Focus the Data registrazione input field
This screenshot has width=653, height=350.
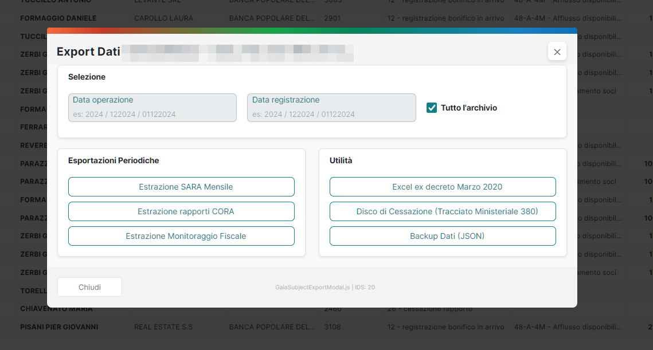point(331,108)
